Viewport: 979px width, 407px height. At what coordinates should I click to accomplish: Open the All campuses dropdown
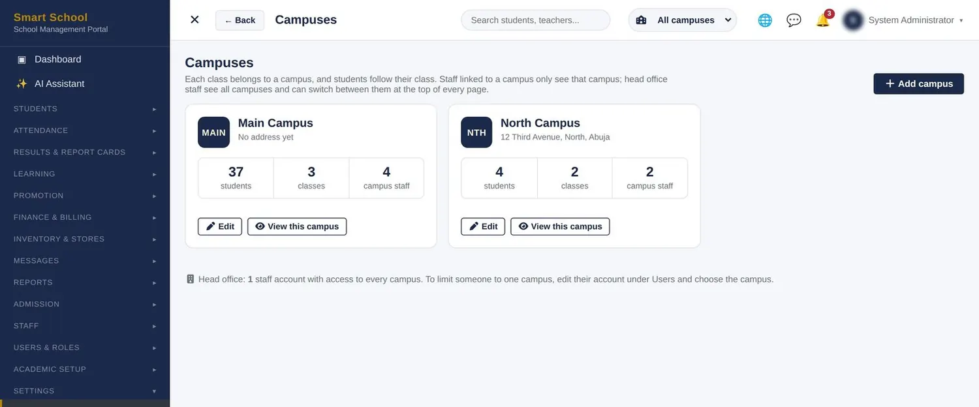coord(683,20)
